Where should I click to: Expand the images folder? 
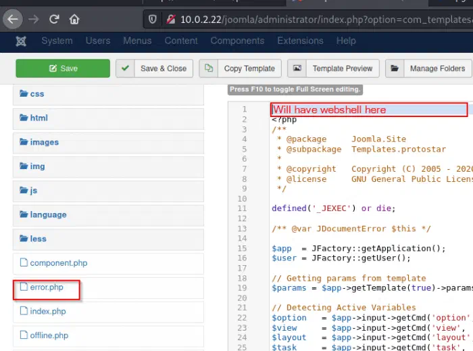coord(108,143)
